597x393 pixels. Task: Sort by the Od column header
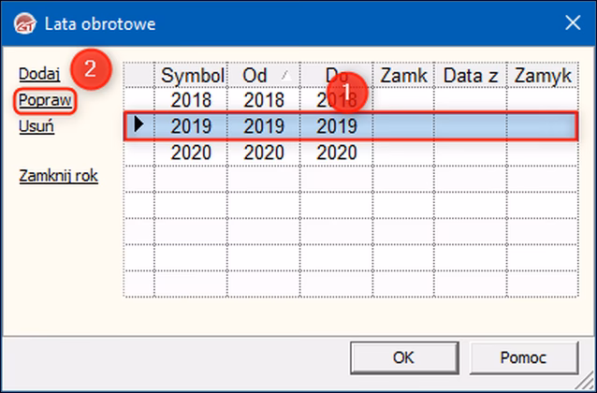coord(264,75)
